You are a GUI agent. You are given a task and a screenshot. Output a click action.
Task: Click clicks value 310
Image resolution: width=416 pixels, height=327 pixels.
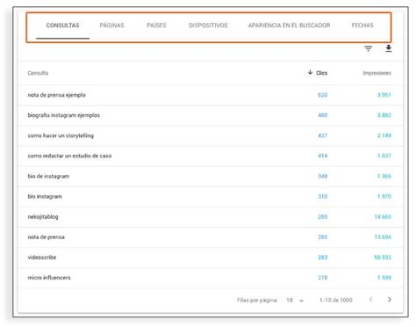coord(323,196)
